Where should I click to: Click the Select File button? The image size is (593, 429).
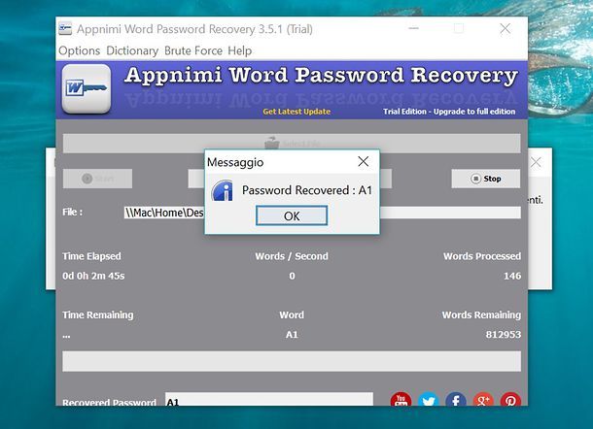click(292, 143)
